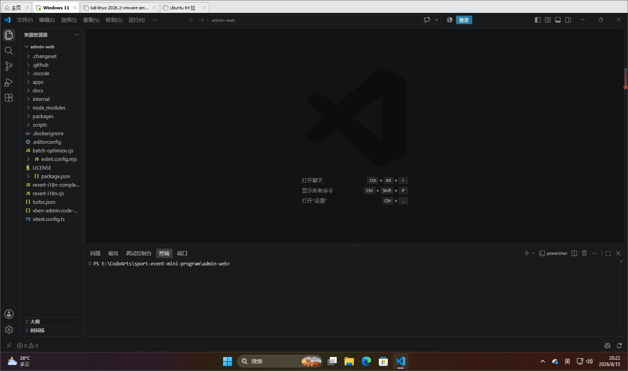628x371 pixels.
Task: Click the remote window status bar icon
Action: tap(9, 346)
